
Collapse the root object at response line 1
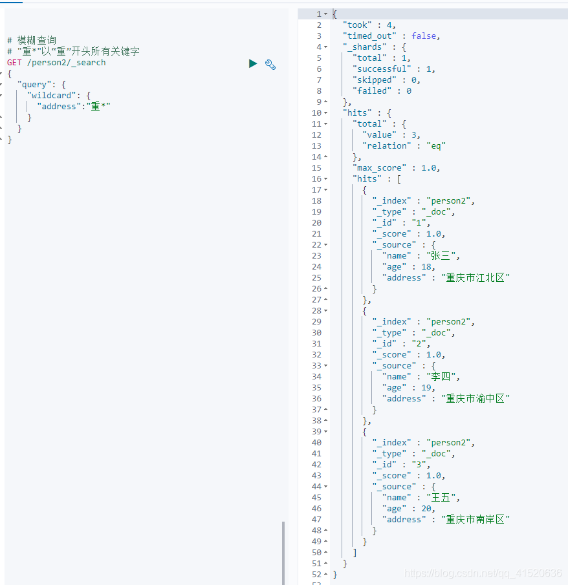[x=325, y=14]
